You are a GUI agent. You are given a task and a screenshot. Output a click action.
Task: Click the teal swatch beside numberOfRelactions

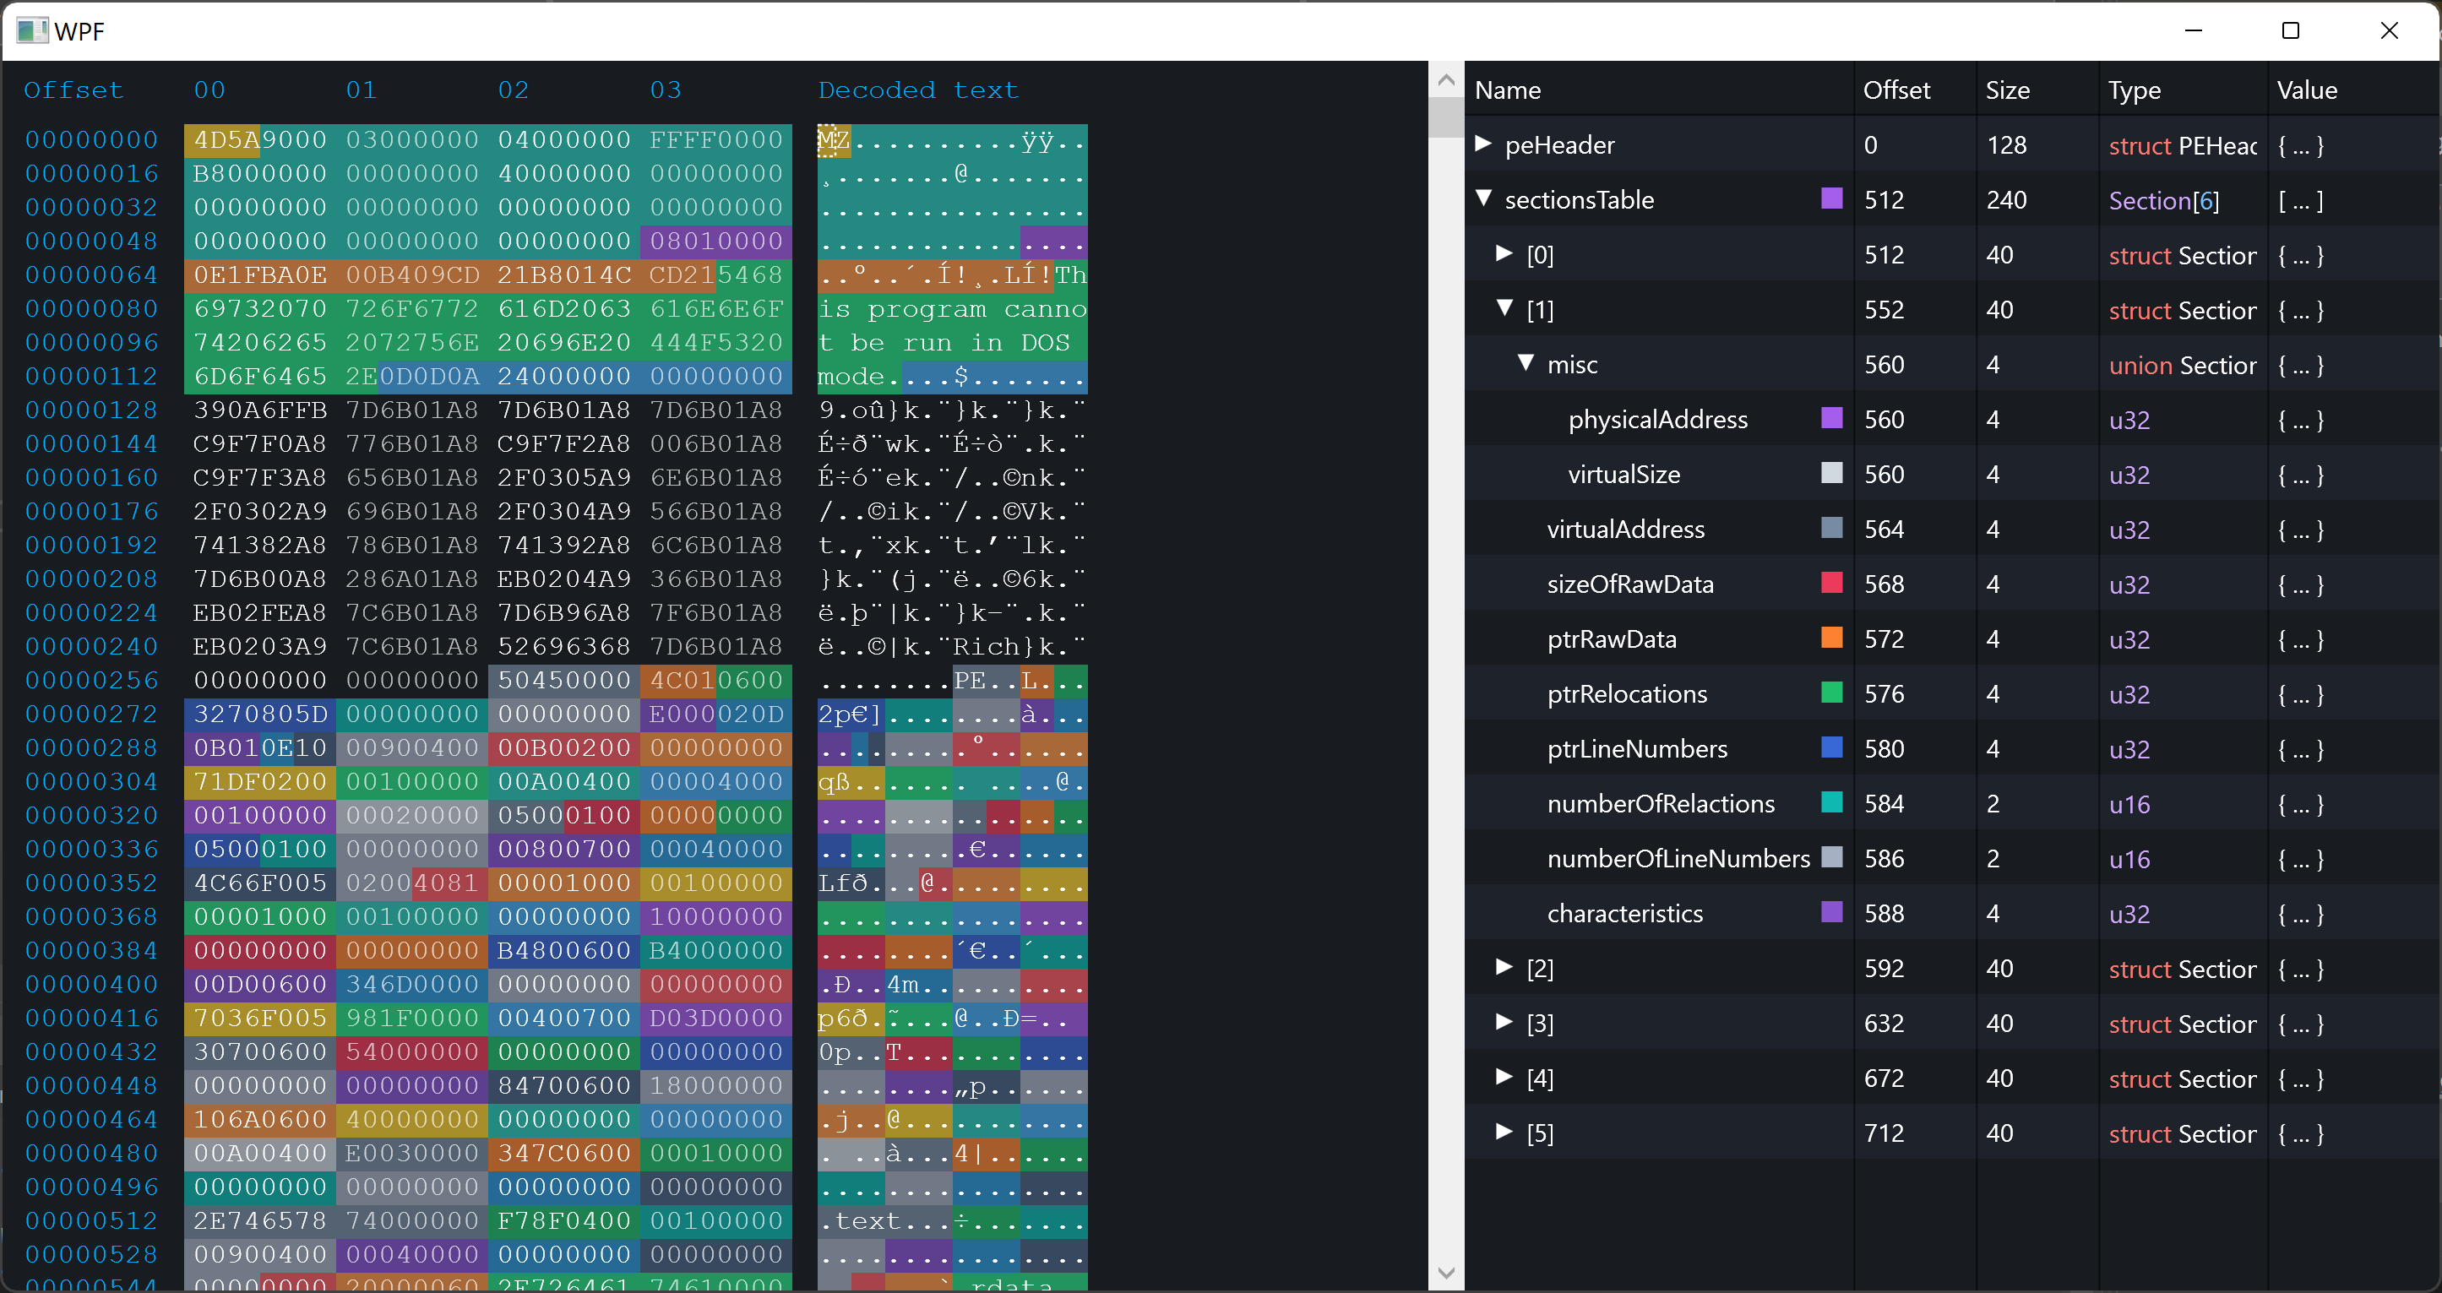click(1831, 804)
